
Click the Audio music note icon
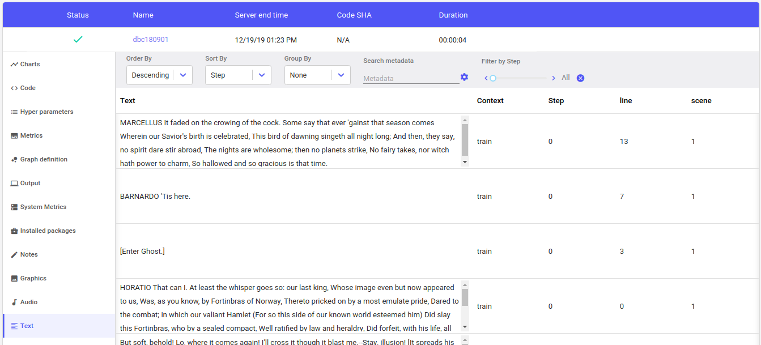click(14, 302)
